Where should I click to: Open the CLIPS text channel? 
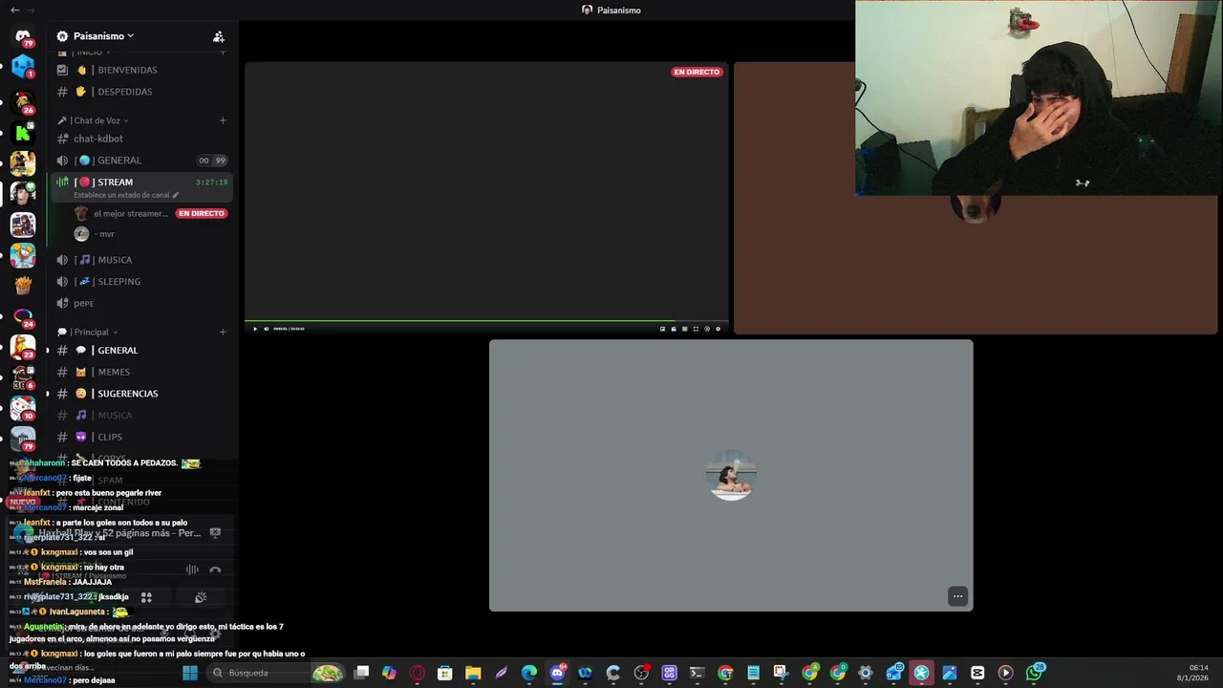coord(140,438)
